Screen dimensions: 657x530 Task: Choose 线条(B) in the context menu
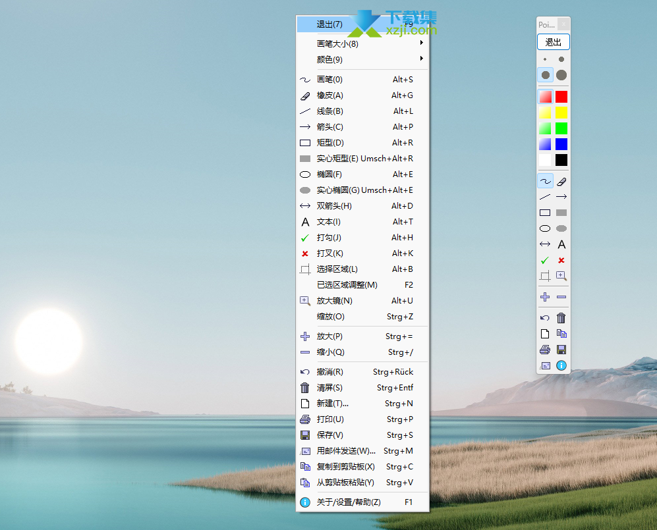[x=362, y=111]
